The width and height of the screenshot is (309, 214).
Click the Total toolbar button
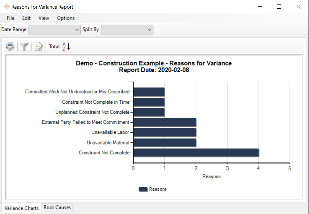[54, 46]
